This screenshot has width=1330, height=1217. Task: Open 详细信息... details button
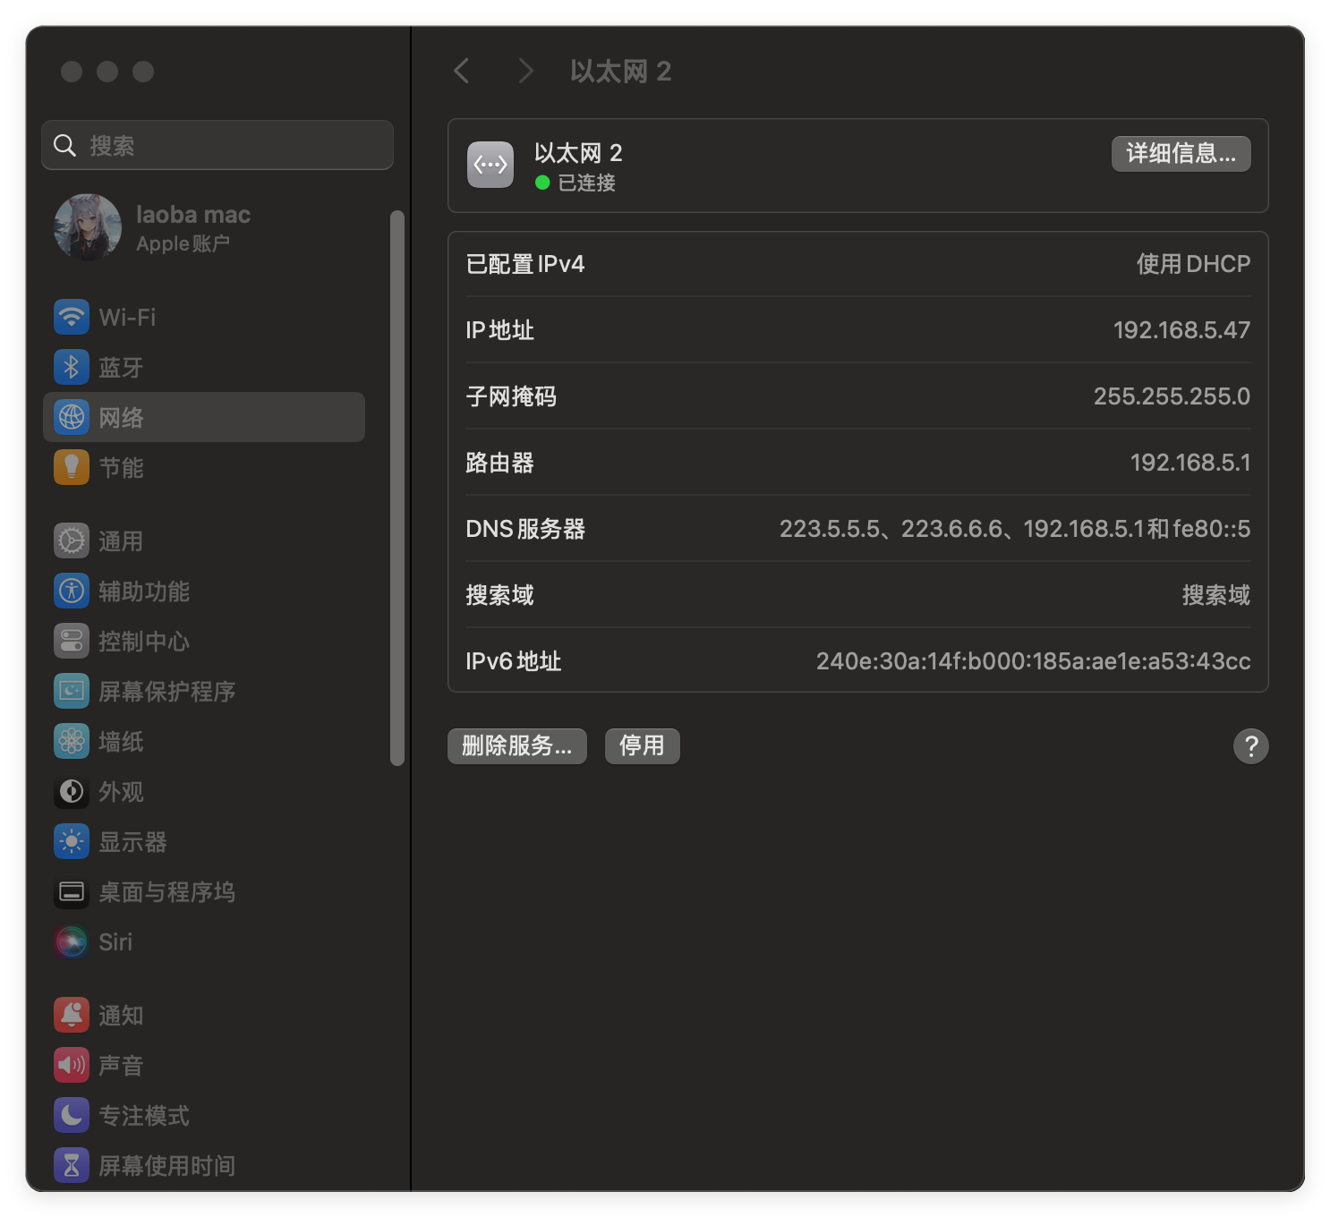coord(1181,154)
